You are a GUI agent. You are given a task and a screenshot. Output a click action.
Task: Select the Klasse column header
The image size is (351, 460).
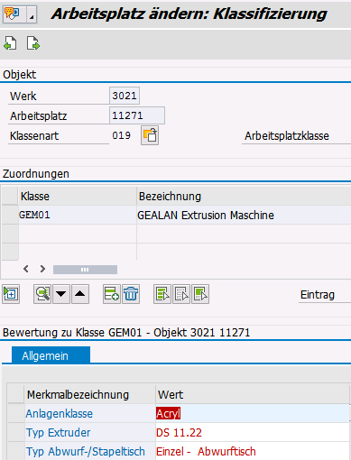[x=78, y=197]
